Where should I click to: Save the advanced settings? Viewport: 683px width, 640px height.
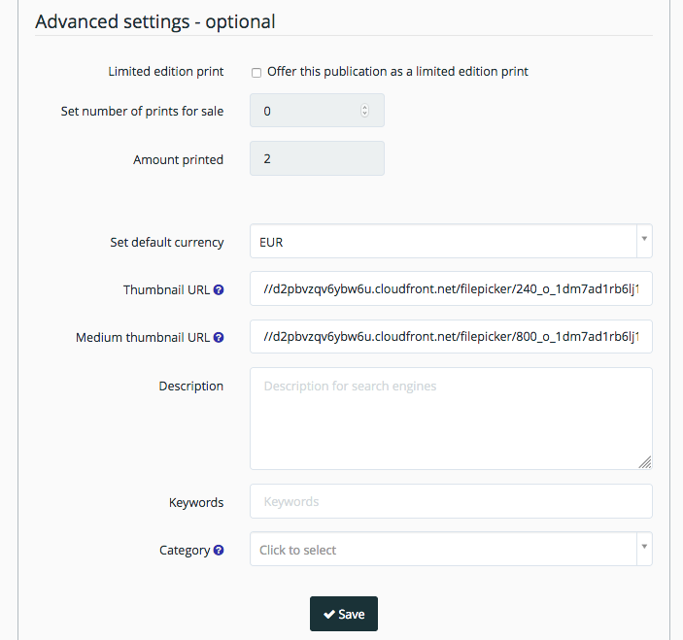pyautogui.click(x=344, y=614)
